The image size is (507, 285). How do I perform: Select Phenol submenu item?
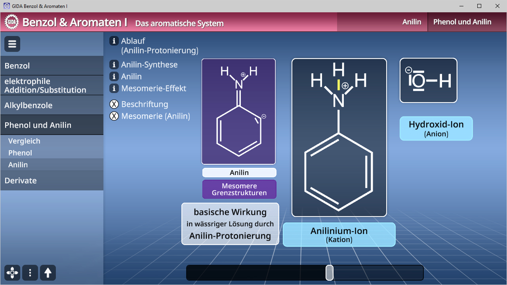tap(20, 153)
